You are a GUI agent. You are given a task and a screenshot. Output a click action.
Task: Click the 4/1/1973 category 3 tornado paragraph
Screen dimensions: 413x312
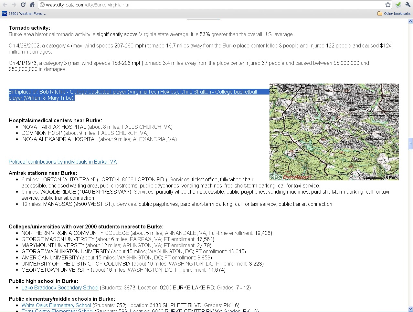(189, 66)
